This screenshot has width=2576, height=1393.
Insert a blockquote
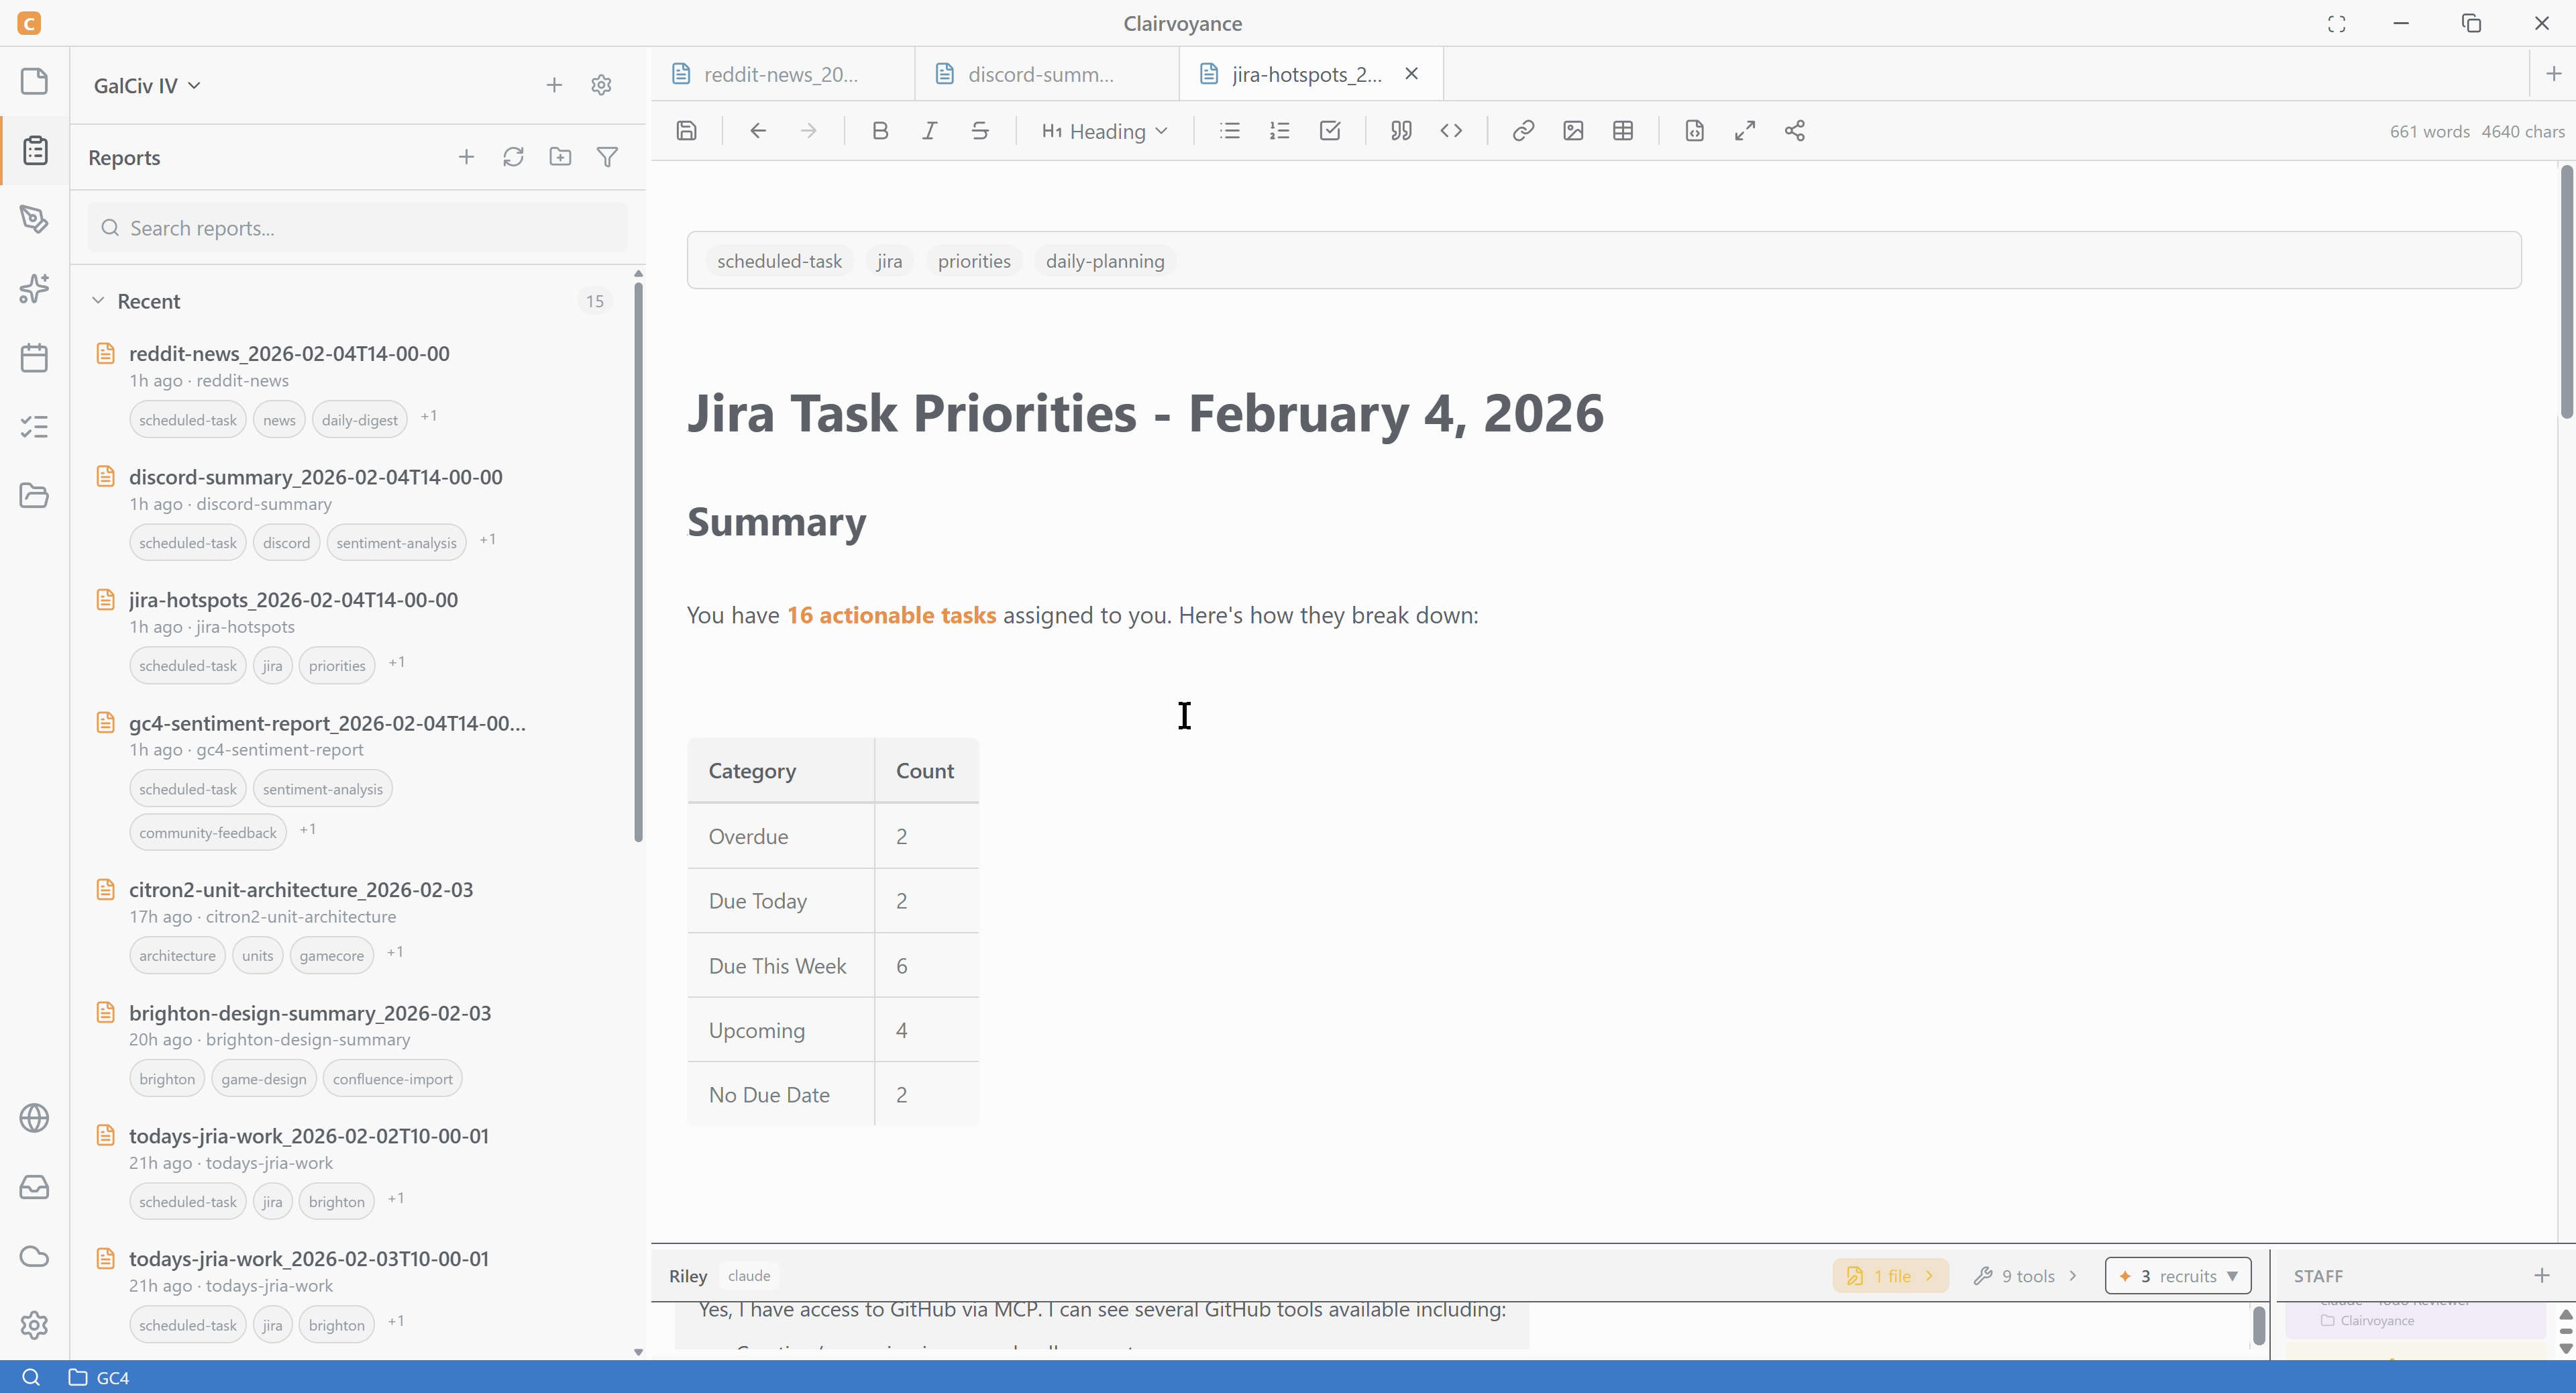coord(1401,131)
